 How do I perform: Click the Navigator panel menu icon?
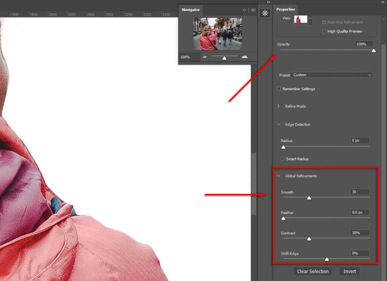[x=253, y=10]
